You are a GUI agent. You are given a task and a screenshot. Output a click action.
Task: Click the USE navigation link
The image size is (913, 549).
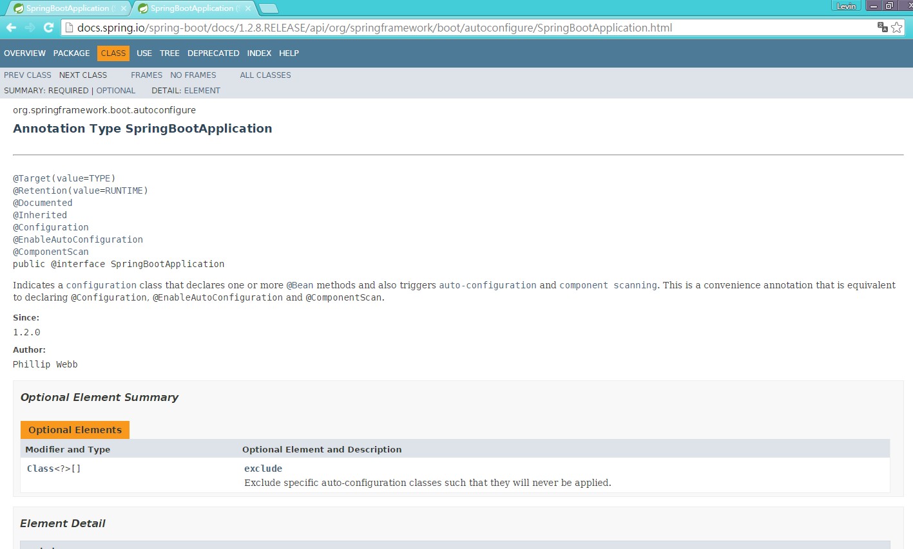144,53
